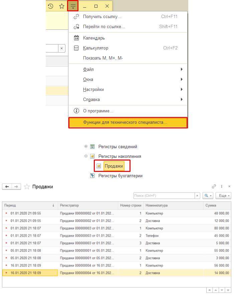
Task: Select Регистры бухгалтерии tree item
Action: [x=121, y=176]
